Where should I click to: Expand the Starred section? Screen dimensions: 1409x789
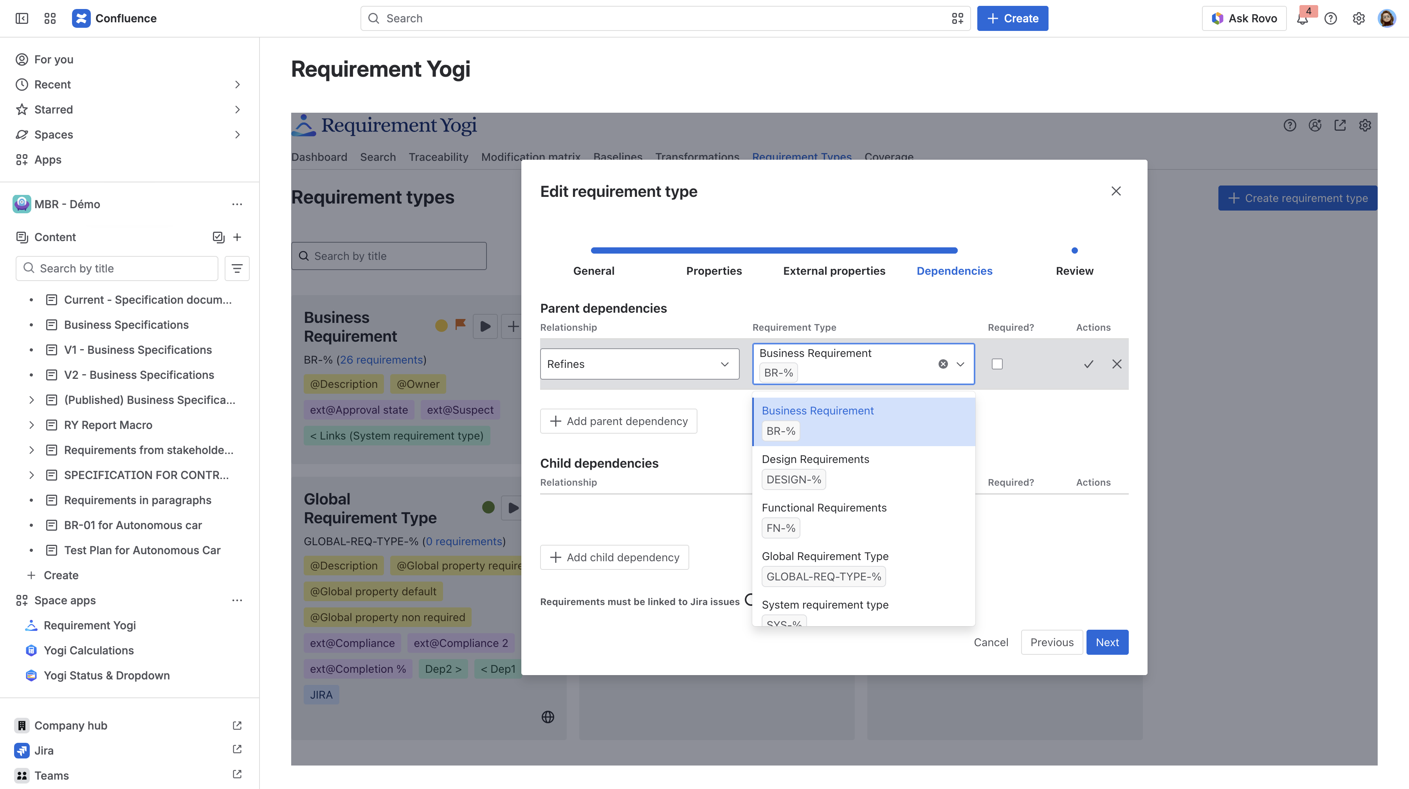click(x=237, y=109)
